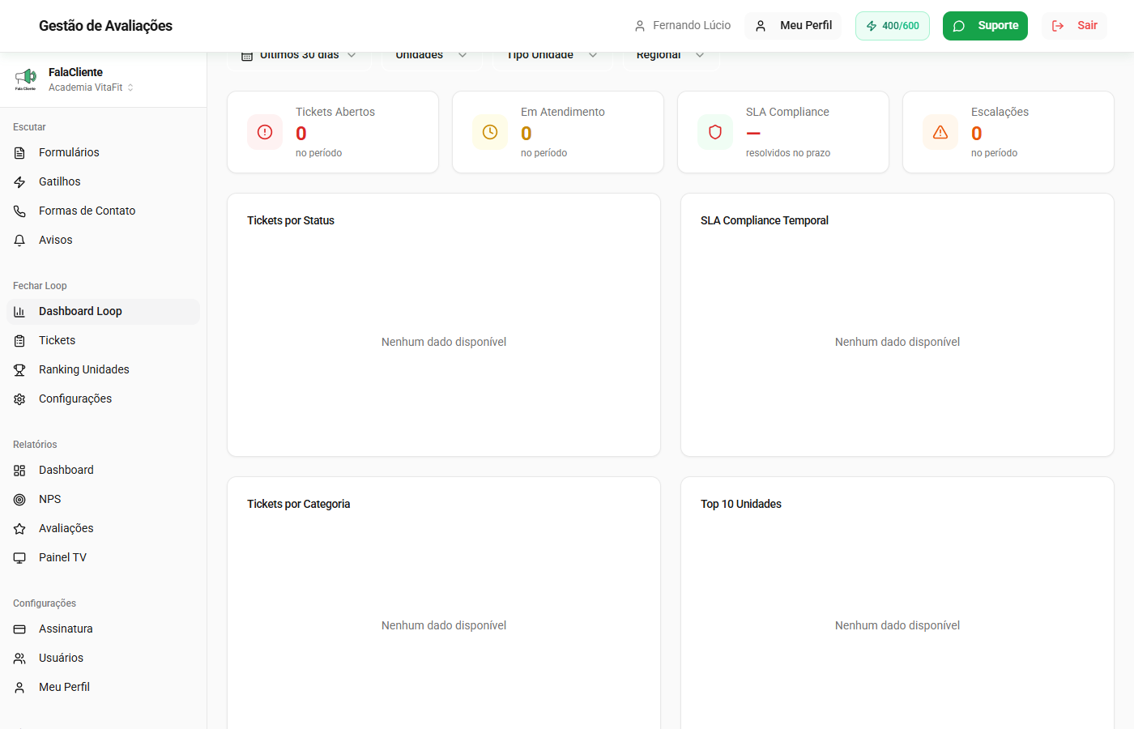Click the Sair logout button
This screenshot has width=1134, height=729.
point(1074,26)
